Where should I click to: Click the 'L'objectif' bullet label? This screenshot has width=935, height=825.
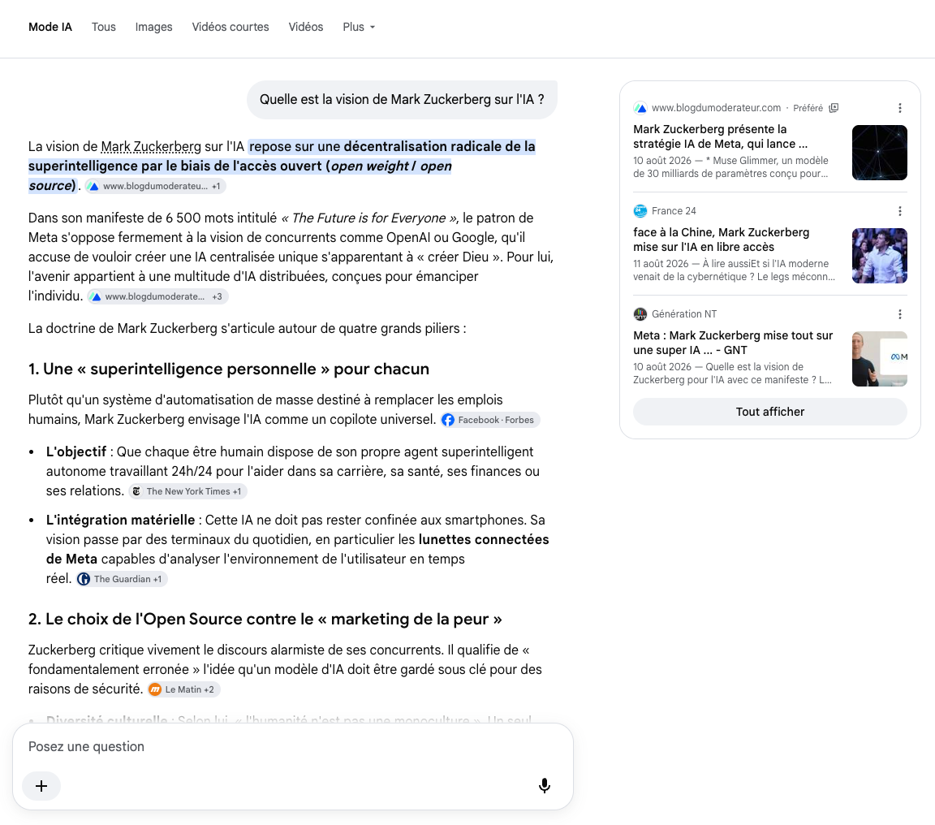tap(76, 452)
